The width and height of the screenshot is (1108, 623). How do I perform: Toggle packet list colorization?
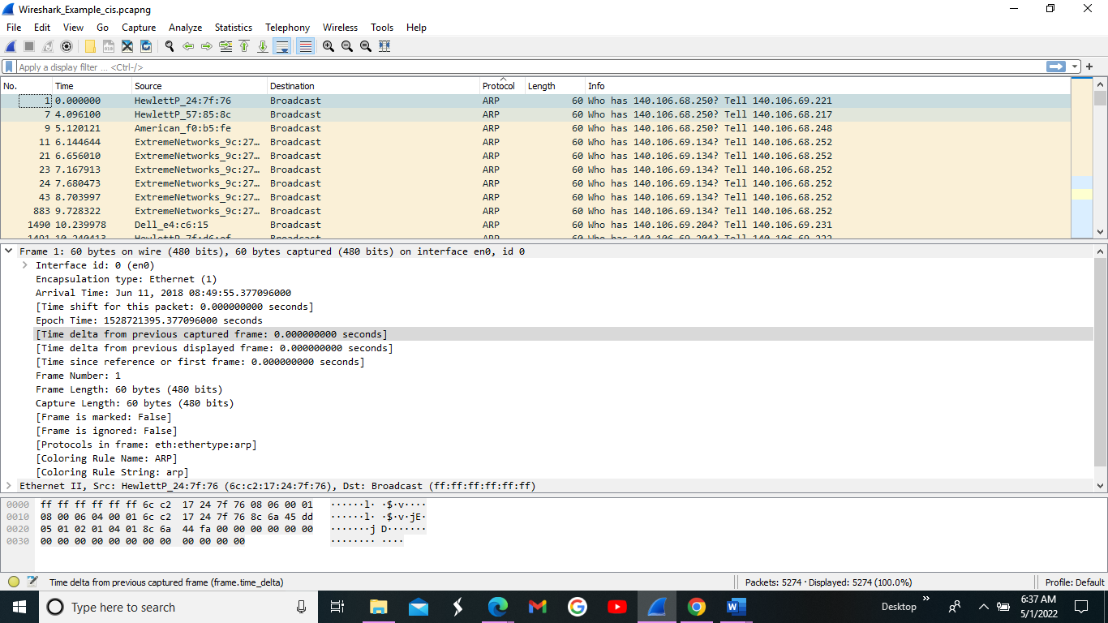pos(304,46)
